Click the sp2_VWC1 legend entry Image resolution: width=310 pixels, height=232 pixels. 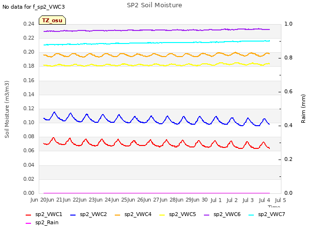[x=44, y=214]
